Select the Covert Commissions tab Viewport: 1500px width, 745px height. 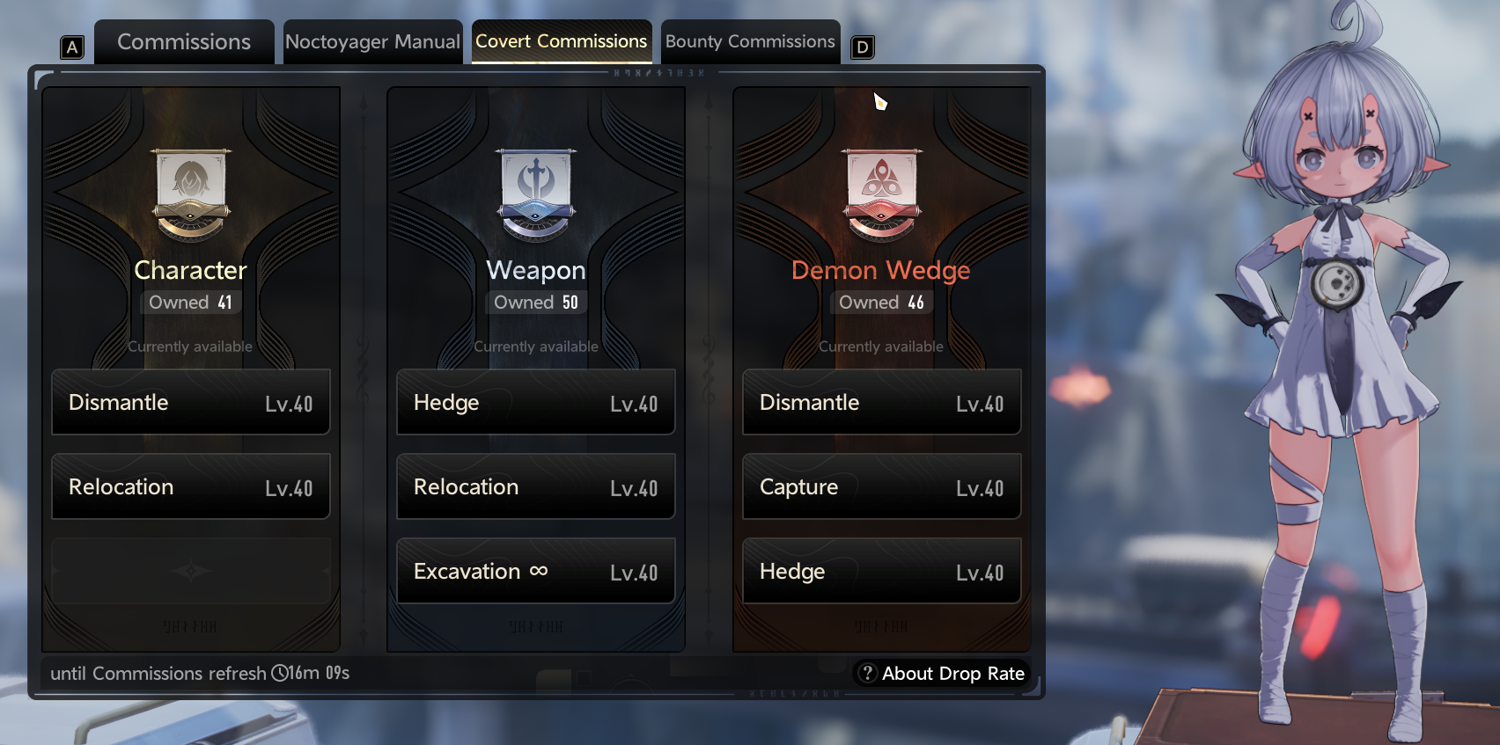click(x=562, y=42)
